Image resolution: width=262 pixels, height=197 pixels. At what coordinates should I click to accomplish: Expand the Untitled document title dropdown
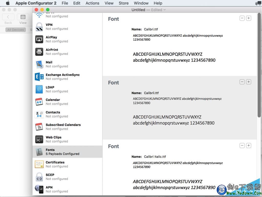click(x=164, y=10)
